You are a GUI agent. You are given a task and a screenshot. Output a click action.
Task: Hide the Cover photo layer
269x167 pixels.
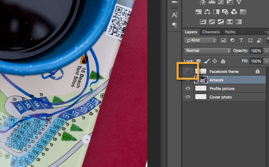tap(188, 97)
